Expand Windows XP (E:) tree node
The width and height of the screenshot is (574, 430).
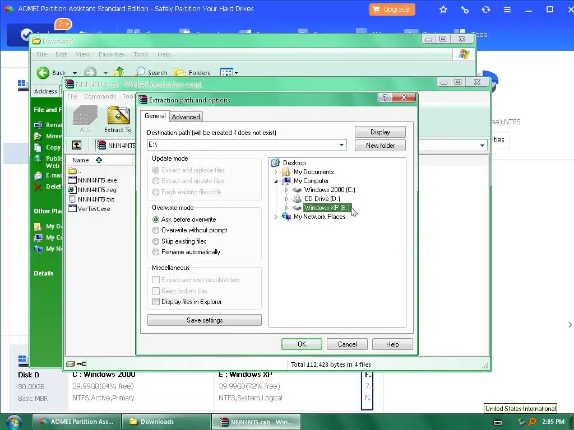coord(286,208)
